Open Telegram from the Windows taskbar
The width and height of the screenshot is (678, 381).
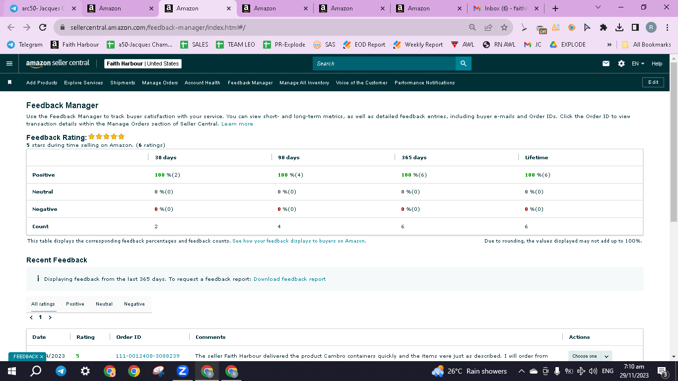point(61,371)
